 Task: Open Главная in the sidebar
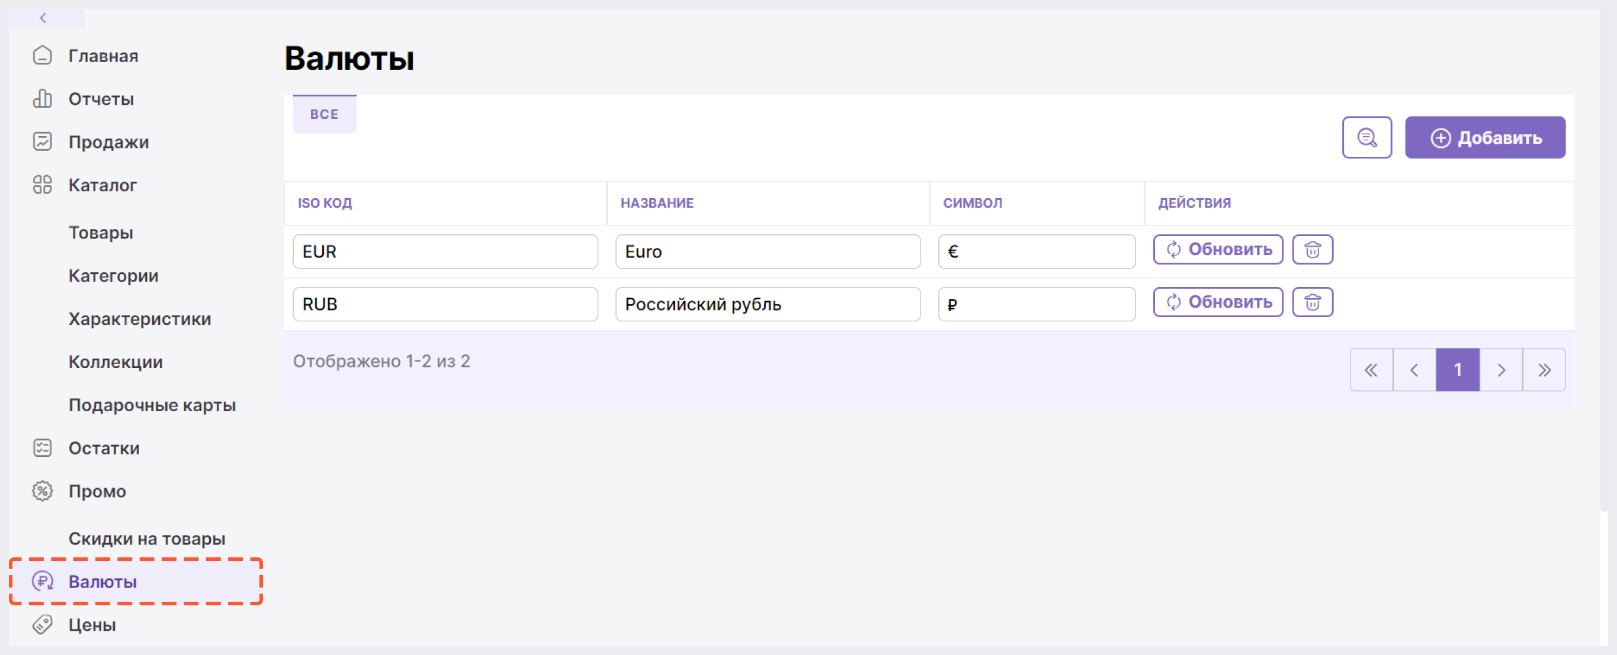tap(103, 56)
